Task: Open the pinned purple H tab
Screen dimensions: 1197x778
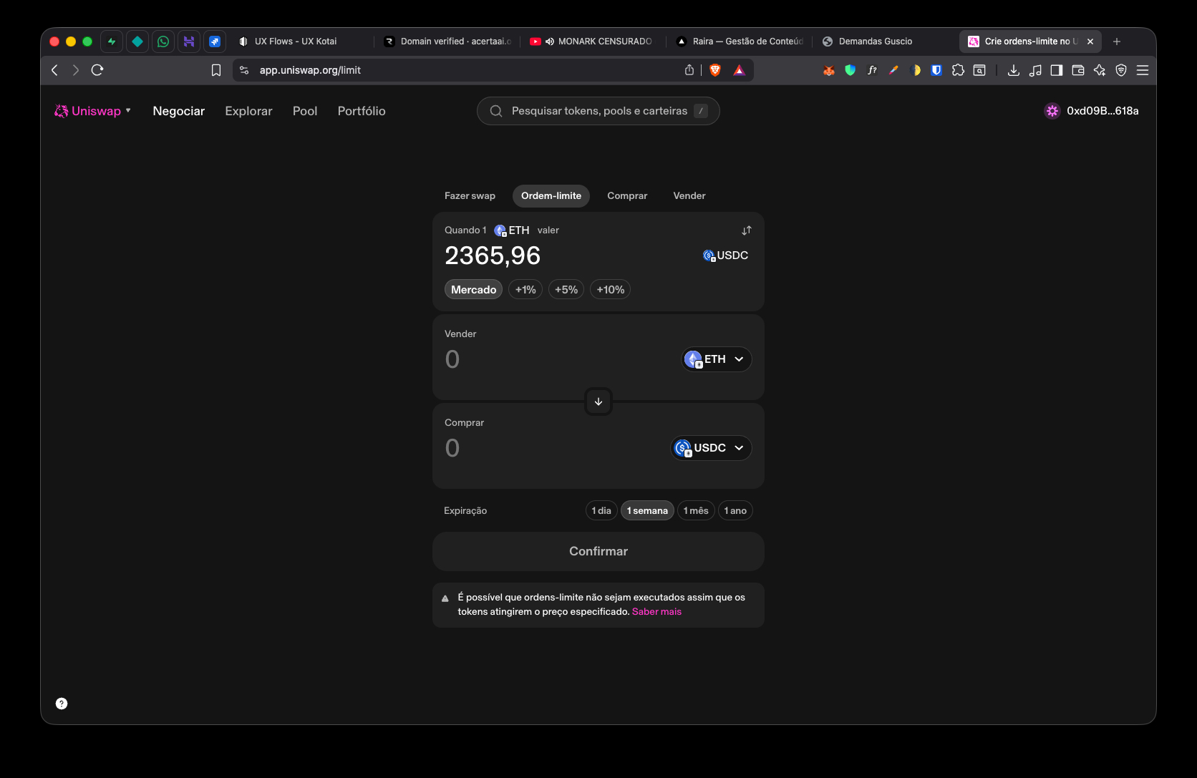Action: (x=189, y=42)
